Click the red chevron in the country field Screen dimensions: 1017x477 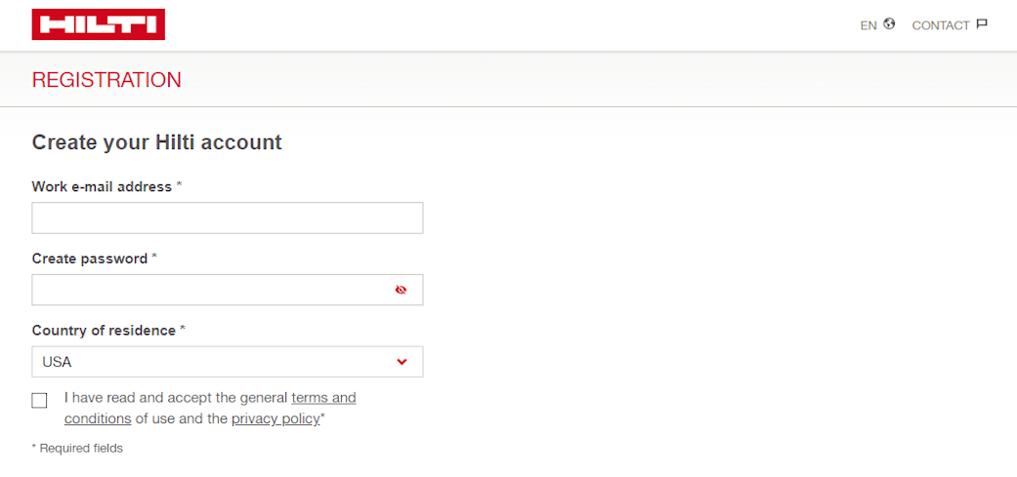402,362
